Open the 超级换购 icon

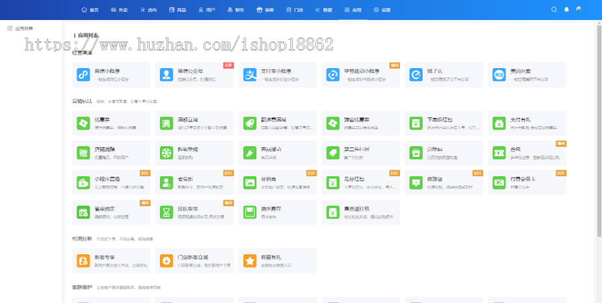(x=167, y=153)
